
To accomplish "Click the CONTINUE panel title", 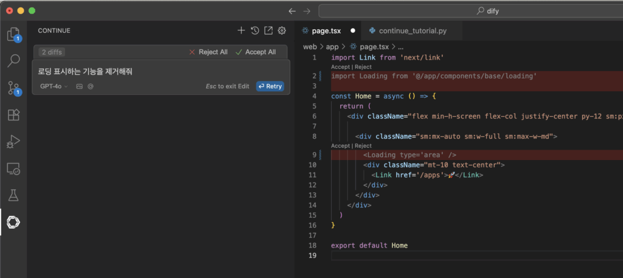I will tap(54, 30).
